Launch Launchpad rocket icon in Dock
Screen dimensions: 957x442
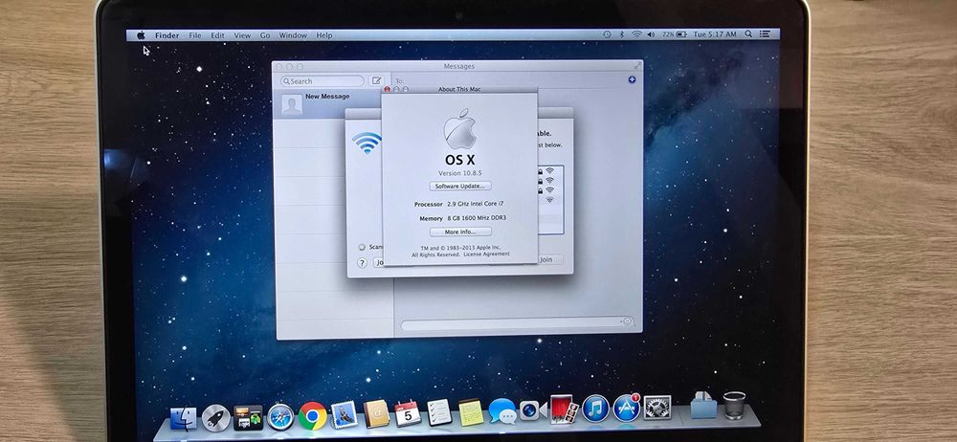point(215,418)
